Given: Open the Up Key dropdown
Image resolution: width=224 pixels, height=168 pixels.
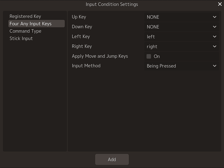Looking at the screenshot, I should click(x=182, y=17).
